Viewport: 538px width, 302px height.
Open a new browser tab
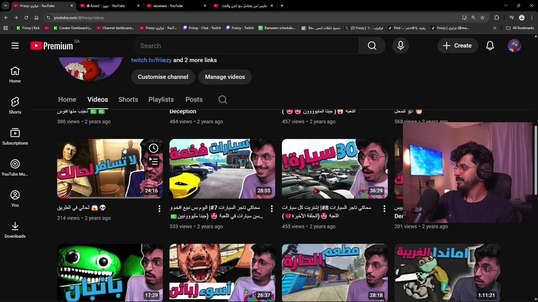[282, 6]
